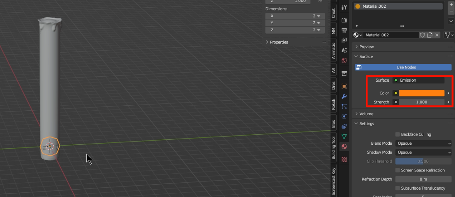Click the Dimensions Z 2 m field
455x197 pixels.
coord(295,30)
